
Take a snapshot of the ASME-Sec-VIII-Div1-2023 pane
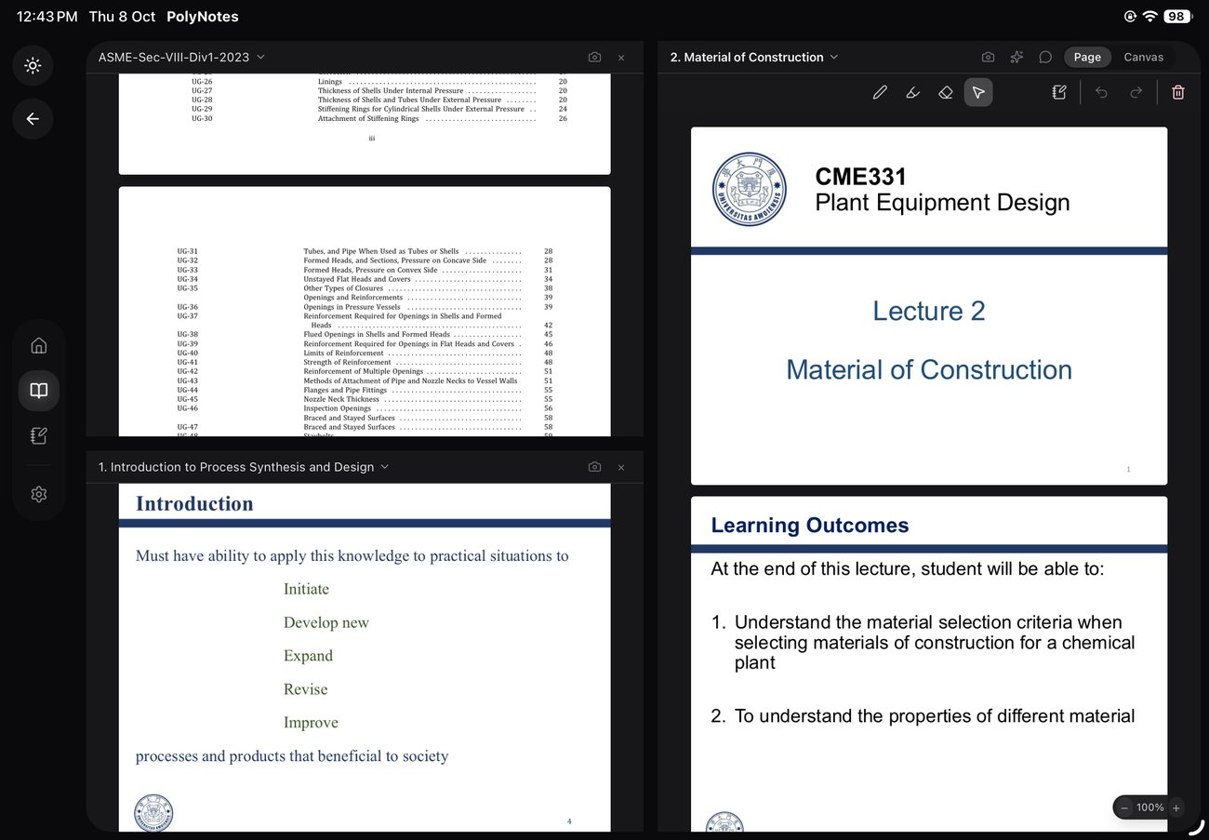coord(594,58)
